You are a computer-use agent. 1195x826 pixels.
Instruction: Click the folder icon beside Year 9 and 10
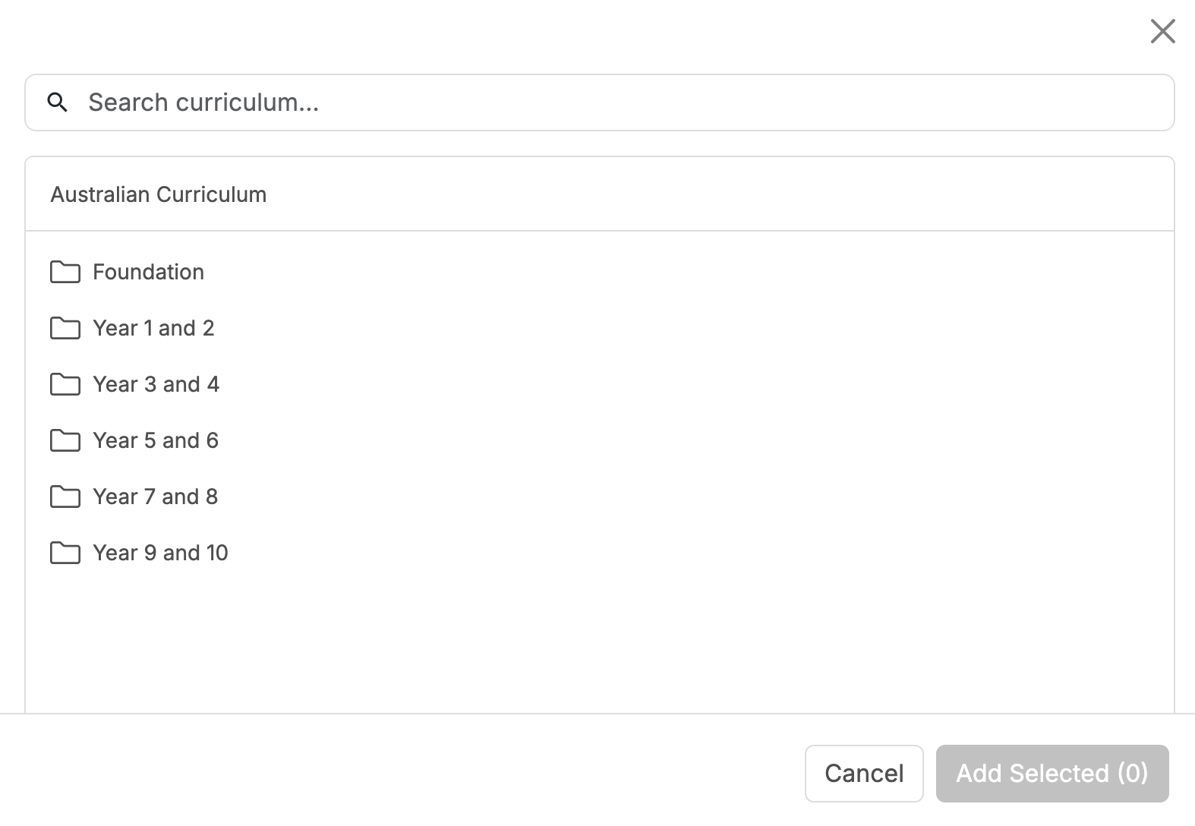66,553
